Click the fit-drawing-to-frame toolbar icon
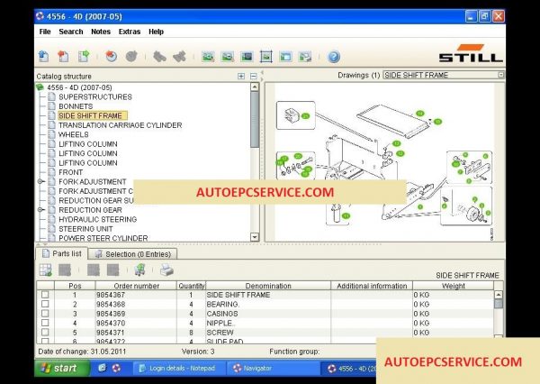The height and width of the screenshot is (384, 540). 266,57
